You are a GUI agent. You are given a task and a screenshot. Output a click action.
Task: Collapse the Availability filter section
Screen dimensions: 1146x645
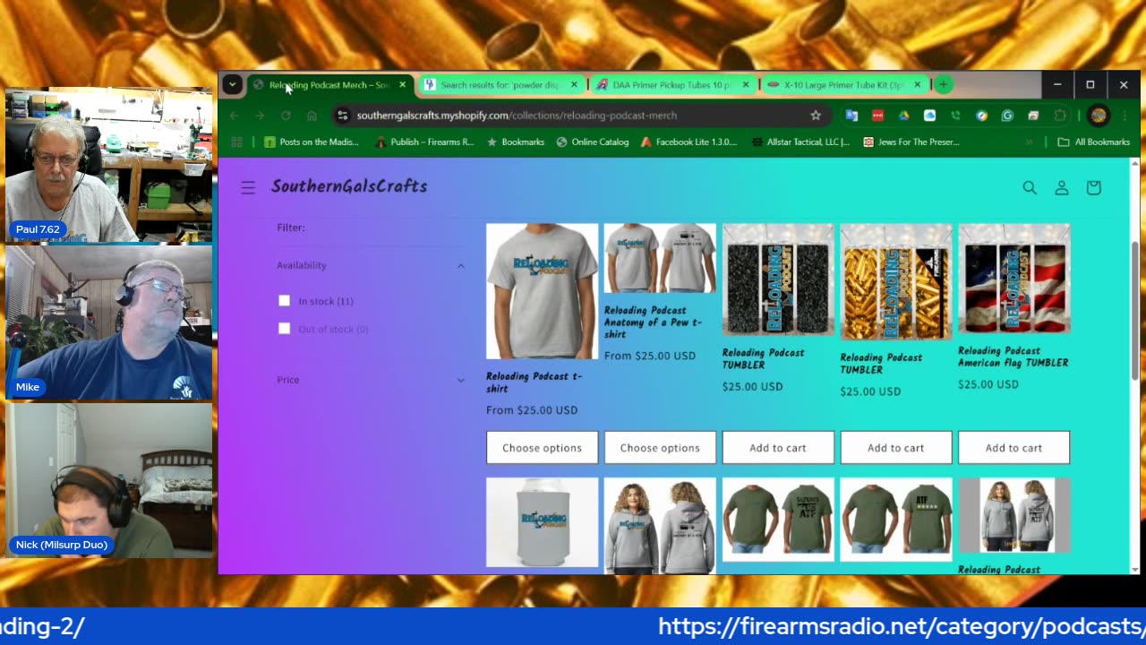[371, 265]
